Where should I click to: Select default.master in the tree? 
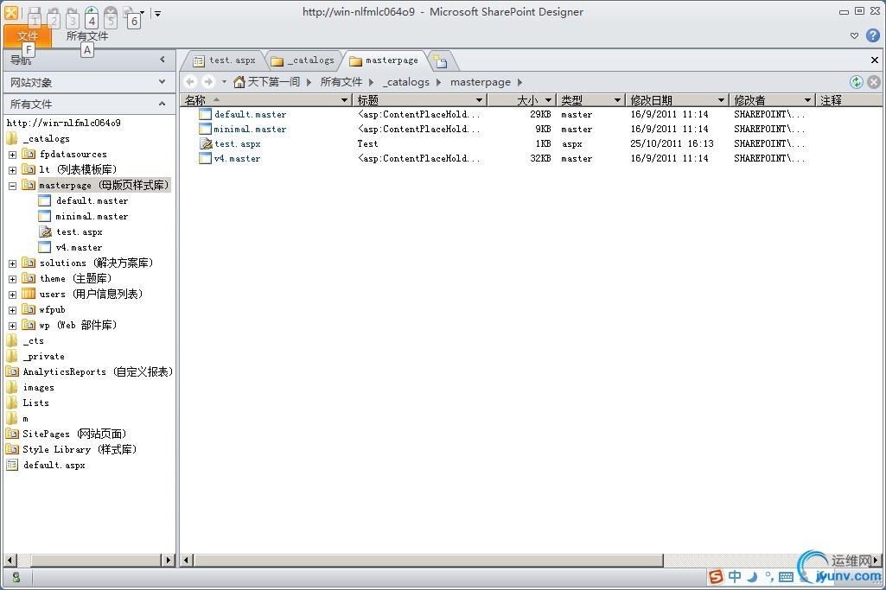(x=92, y=200)
